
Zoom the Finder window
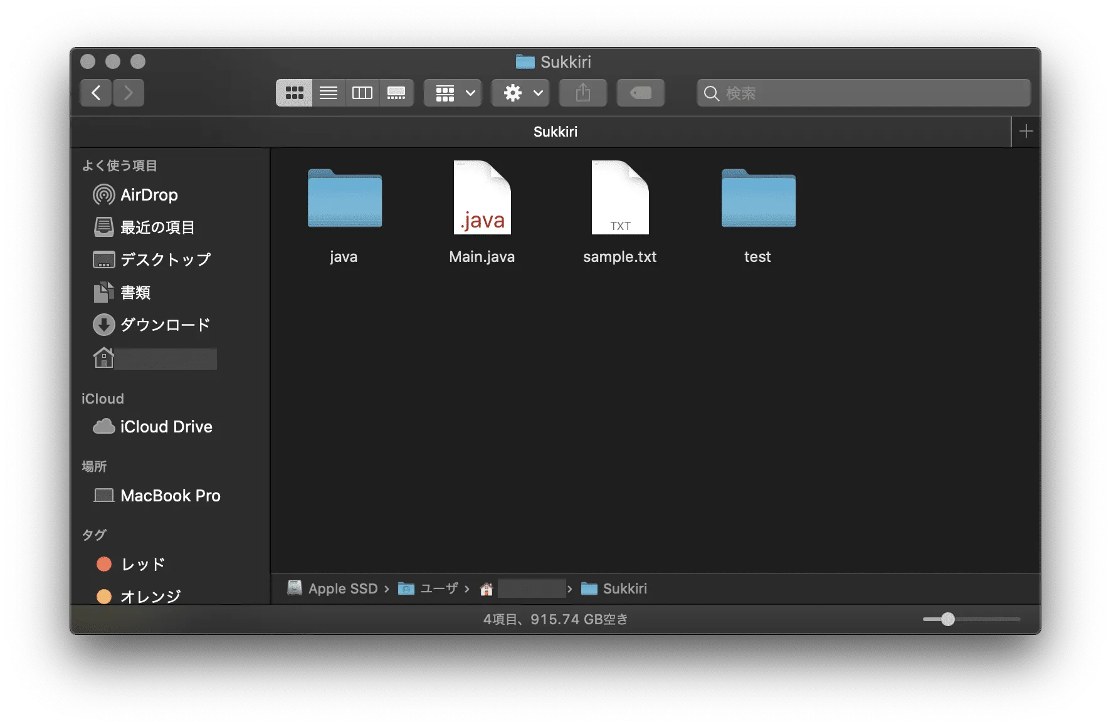click(x=138, y=61)
